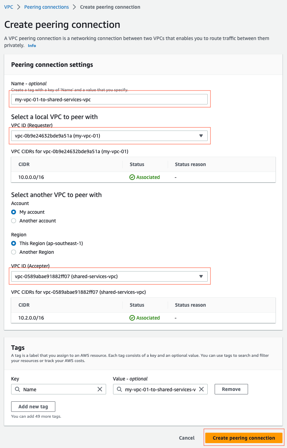The image size is (287, 448).
Task: Select the My account radio button
Action: [13, 212]
